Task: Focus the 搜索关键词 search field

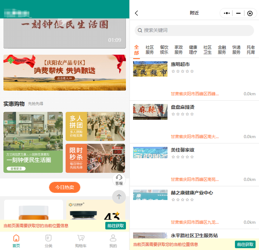Action: [x=194, y=30]
